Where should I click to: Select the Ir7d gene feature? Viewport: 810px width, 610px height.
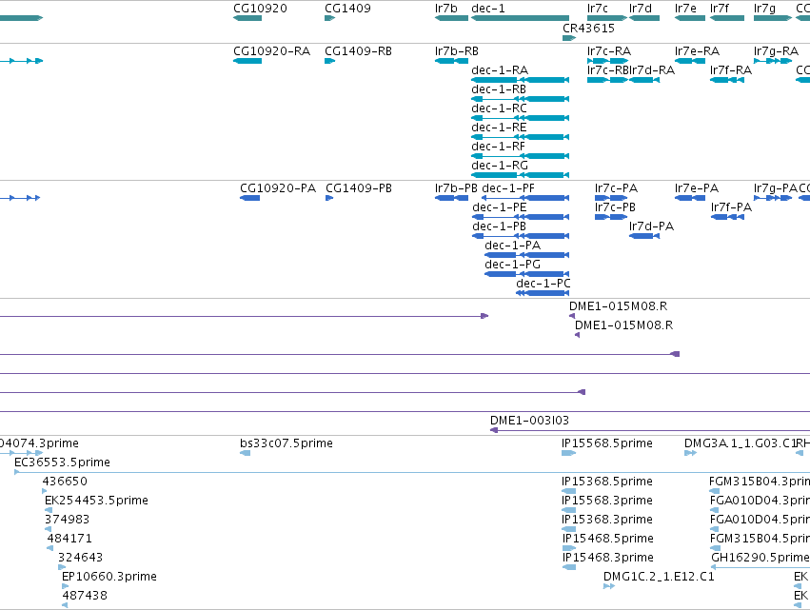(x=644, y=18)
